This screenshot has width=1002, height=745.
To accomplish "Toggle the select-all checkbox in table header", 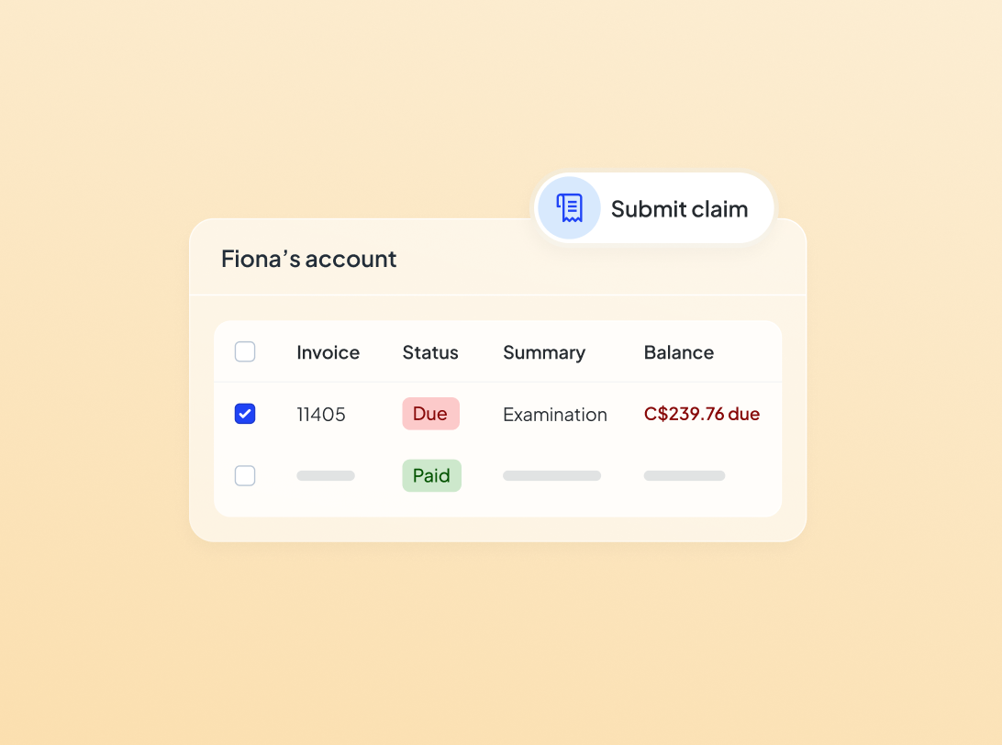I will tap(245, 351).
